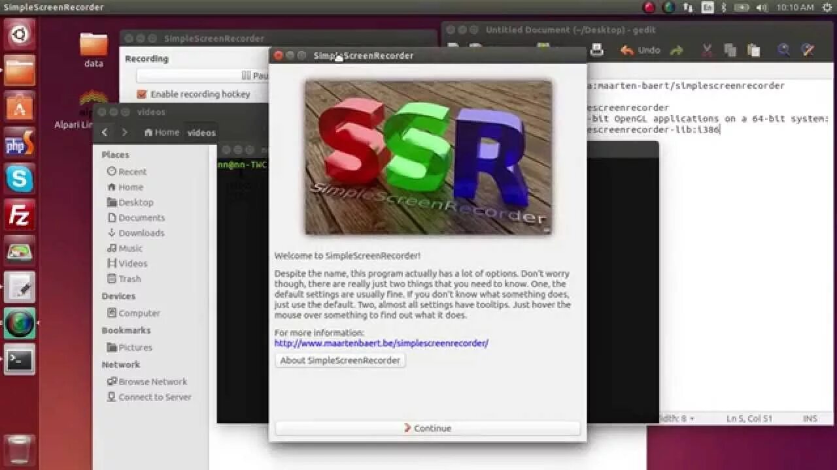Open the Tab Width dropdown in gedit

pos(675,418)
